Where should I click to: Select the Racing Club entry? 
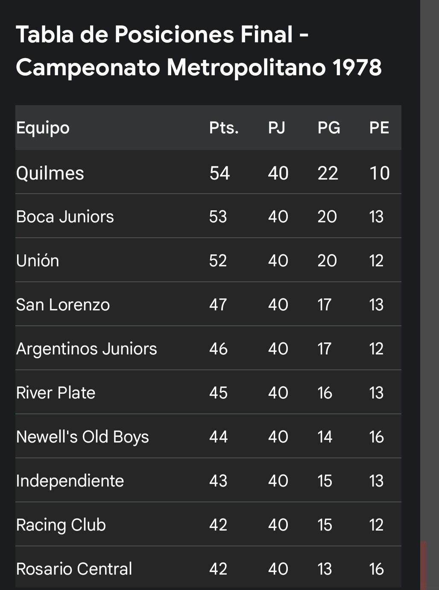pos(61,525)
